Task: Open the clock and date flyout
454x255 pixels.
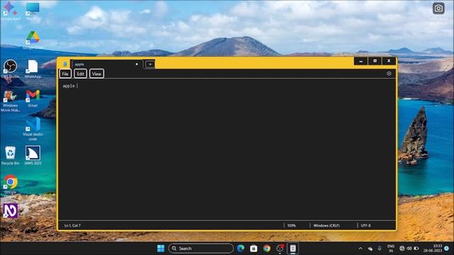Action: (x=433, y=249)
